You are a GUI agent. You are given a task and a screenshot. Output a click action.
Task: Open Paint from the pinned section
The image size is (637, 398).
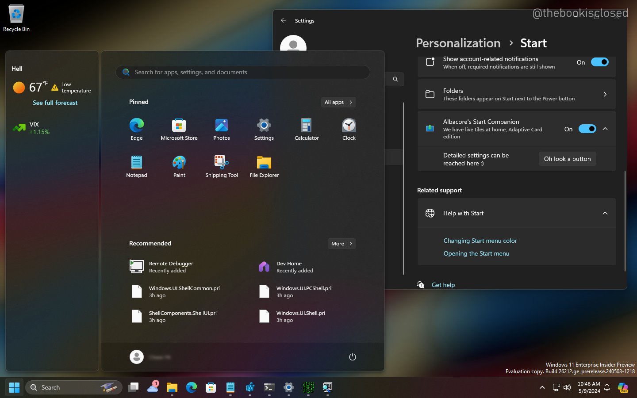click(x=179, y=166)
